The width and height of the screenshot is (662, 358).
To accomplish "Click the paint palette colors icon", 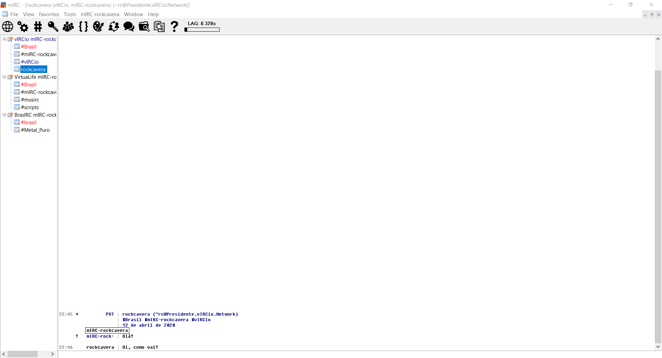I will point(98,27).
